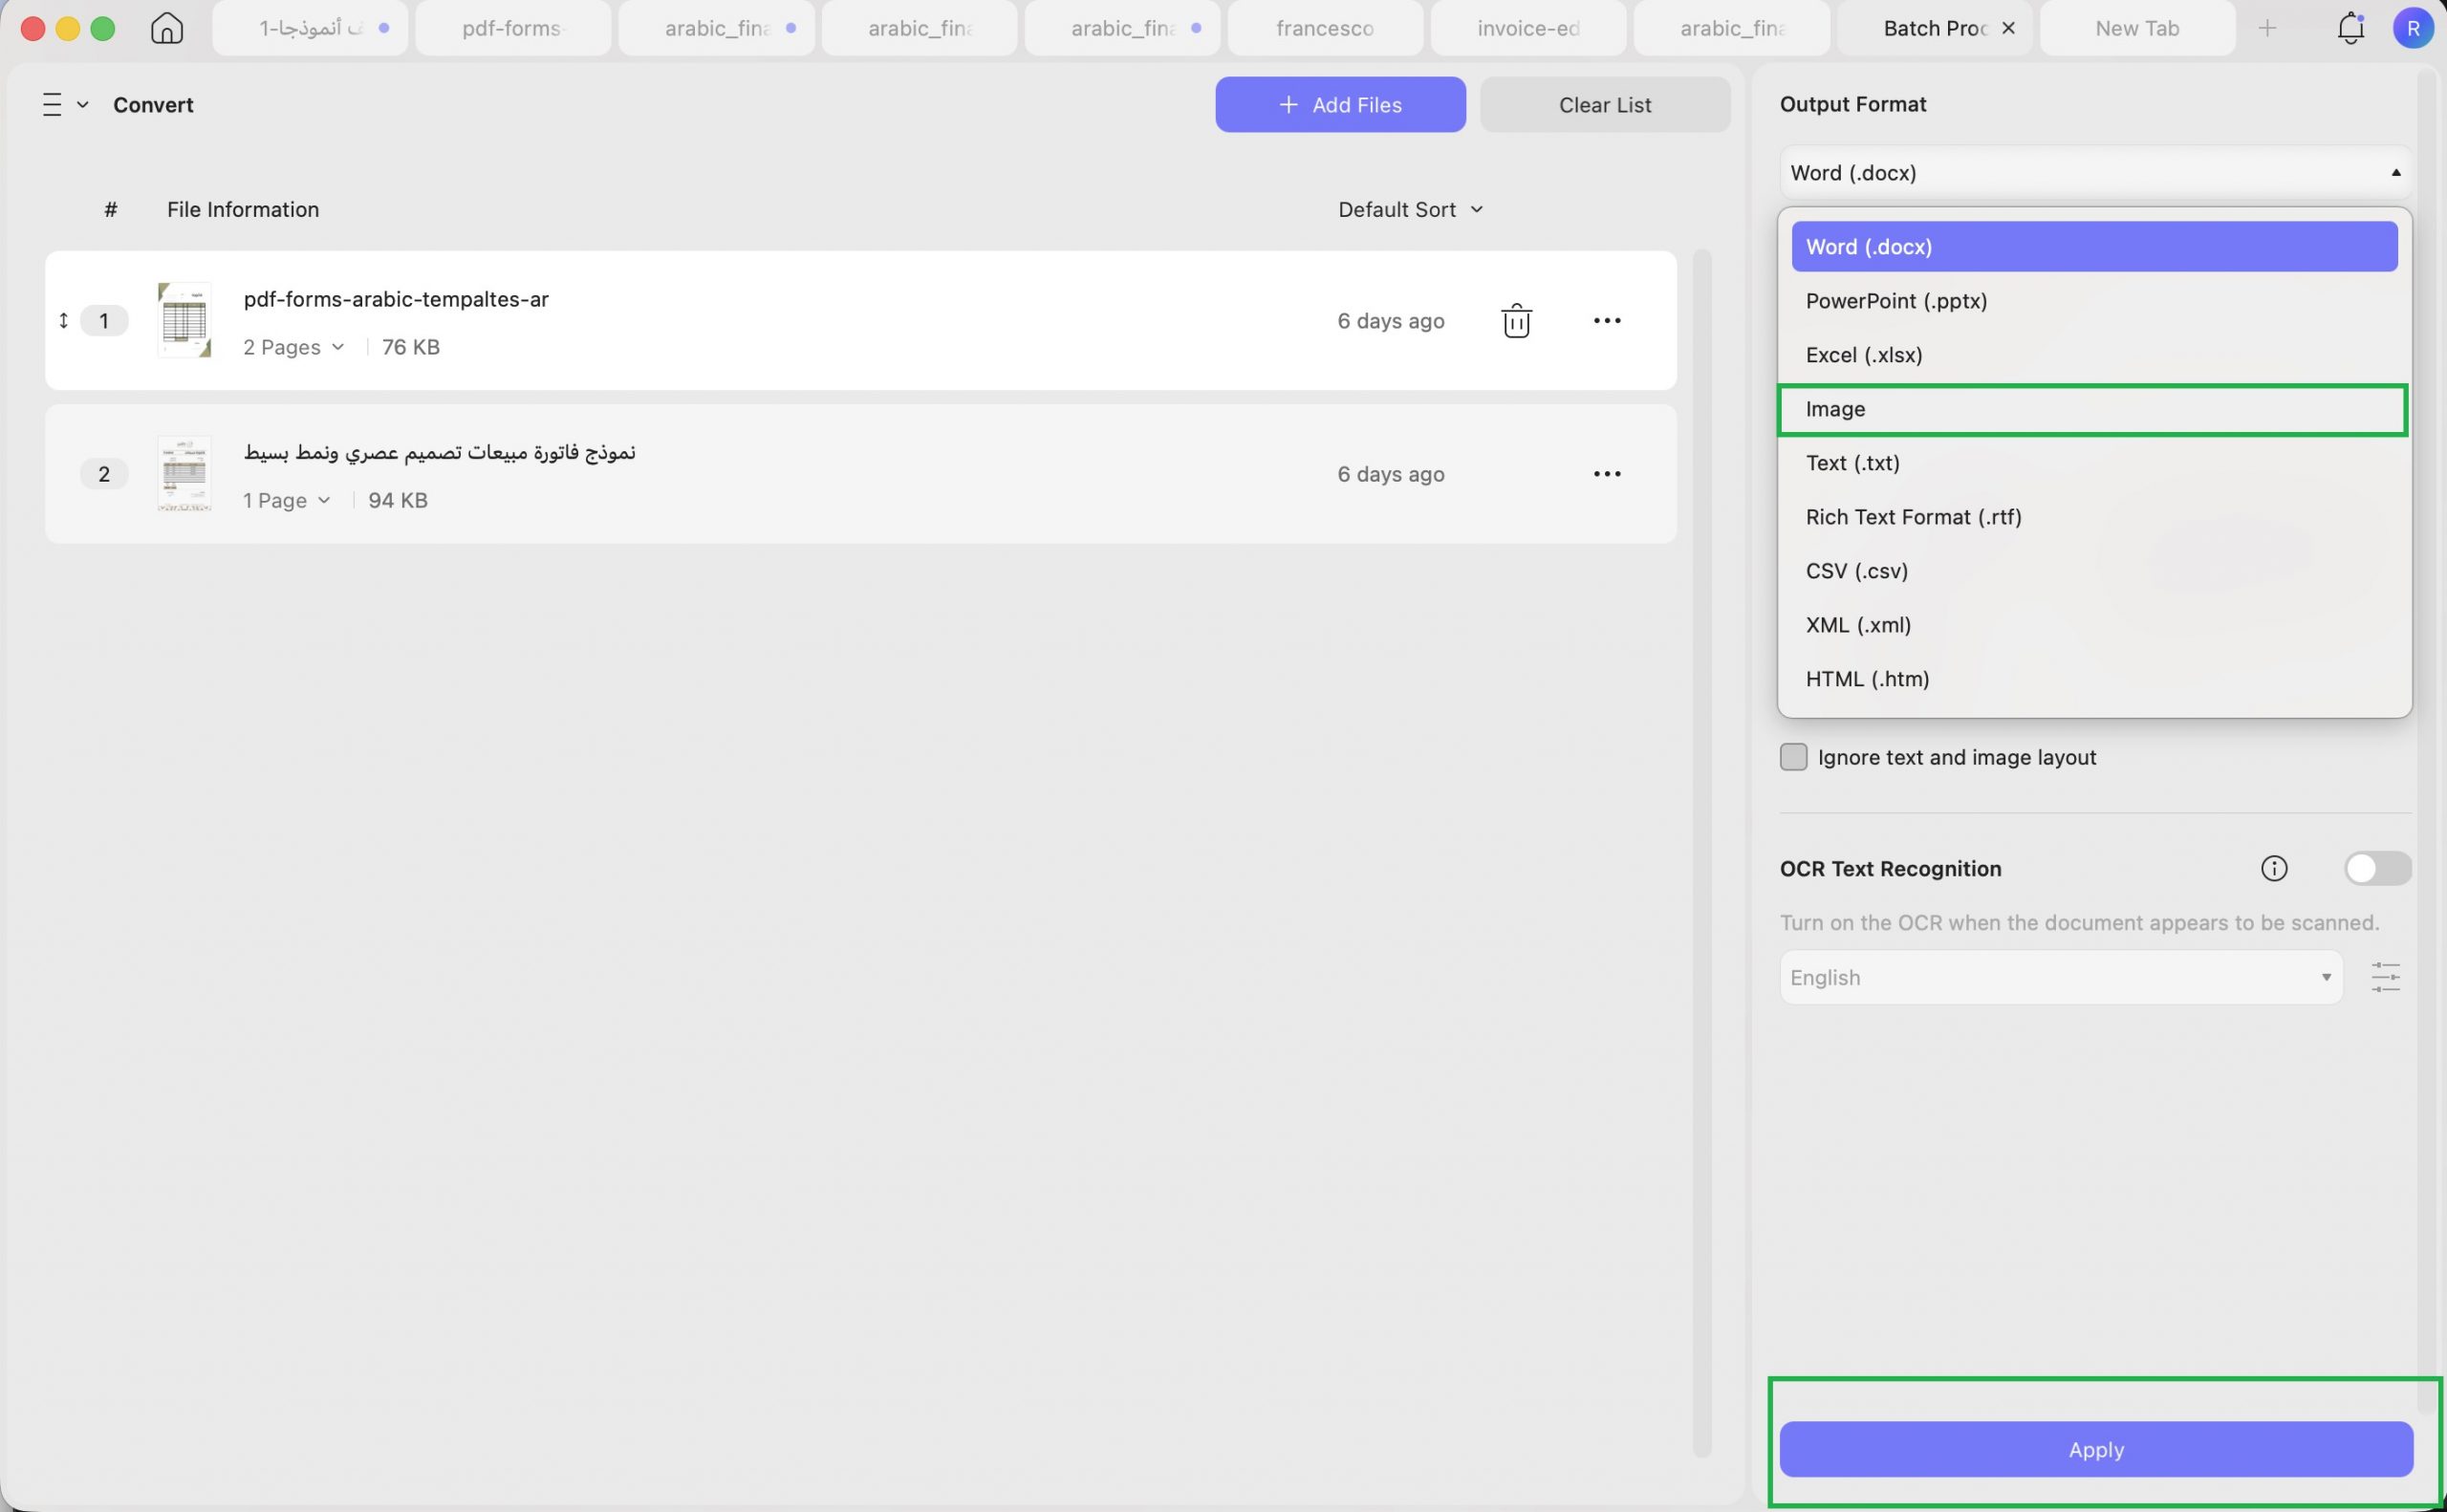Click the file list scrollbar
The height and width of the screenshot is (1512, 2447).
(x=1702, y=853)
